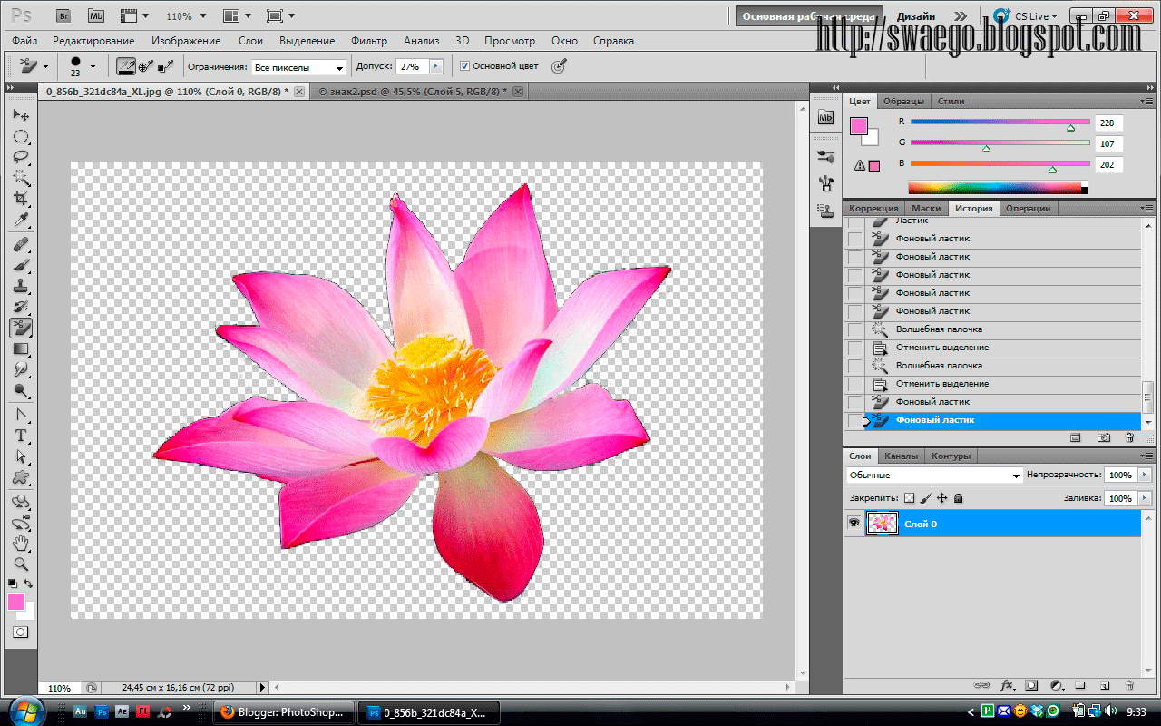Select the Healing Brush tool
This screenshot has height=726, width=1161.
tap(20, 245)
